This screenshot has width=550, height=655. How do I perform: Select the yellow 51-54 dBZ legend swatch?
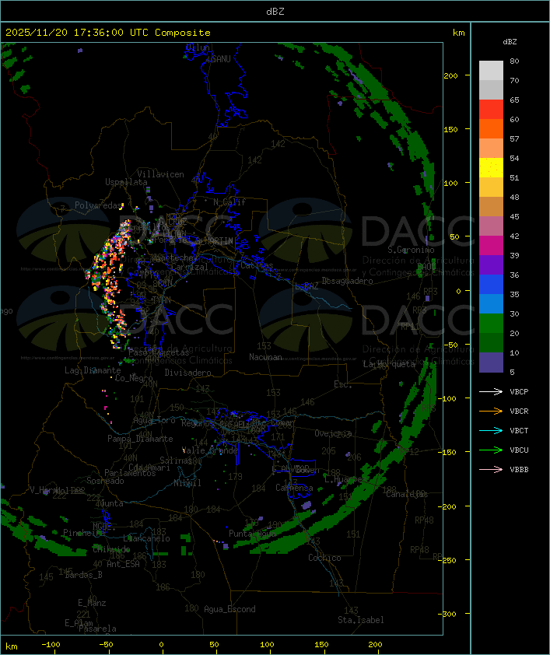pyautogui.click(x=491, y=168)
